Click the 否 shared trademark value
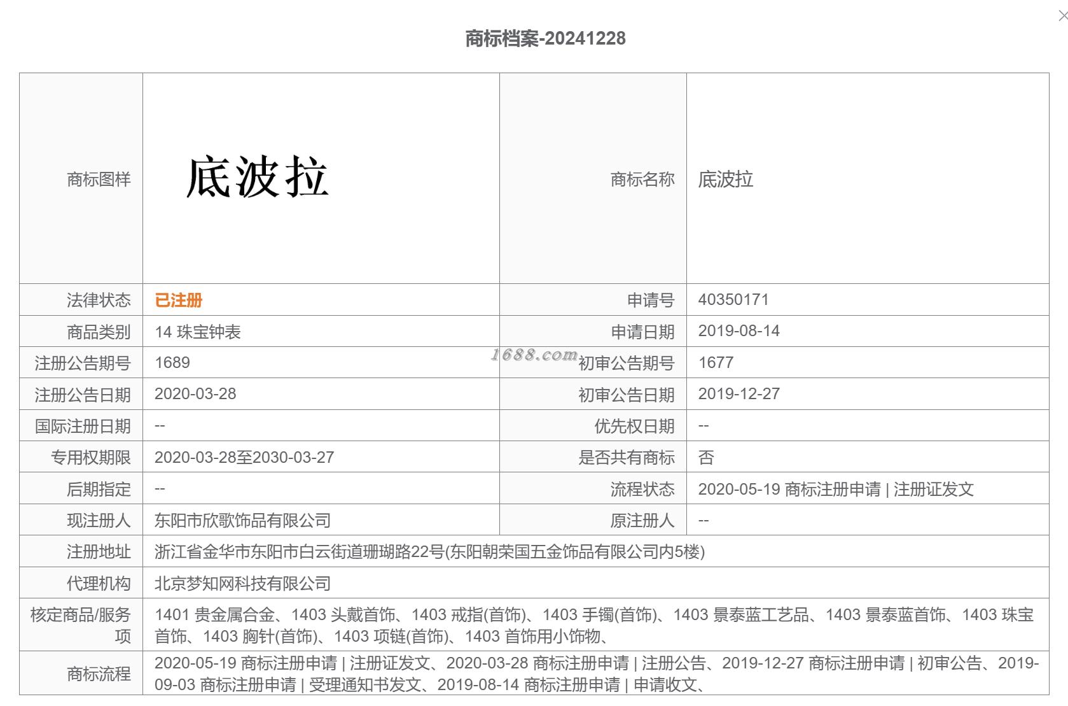Viewport: 1068px width, 706px height. tap(706, 457)
